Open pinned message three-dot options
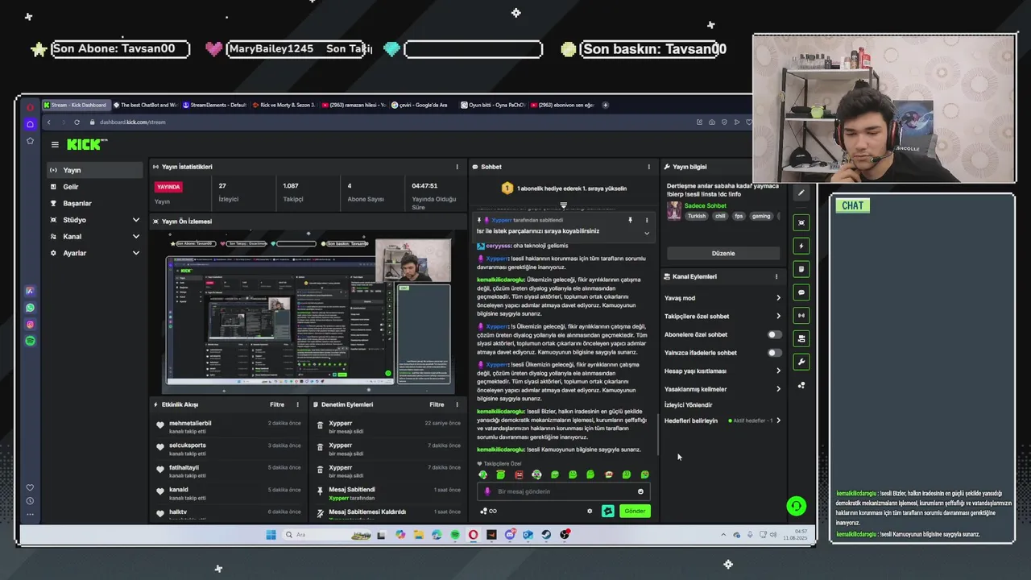Screen dimensions: 1031x580 coord(646,220)
